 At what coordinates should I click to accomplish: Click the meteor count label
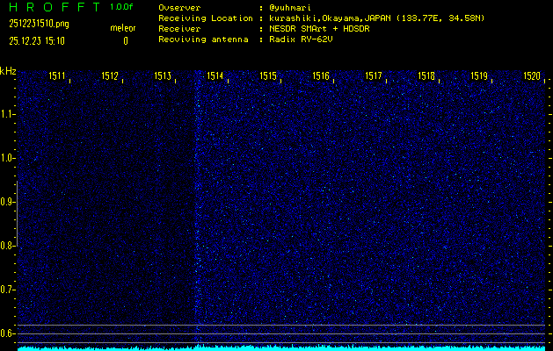tap(122, 28)
